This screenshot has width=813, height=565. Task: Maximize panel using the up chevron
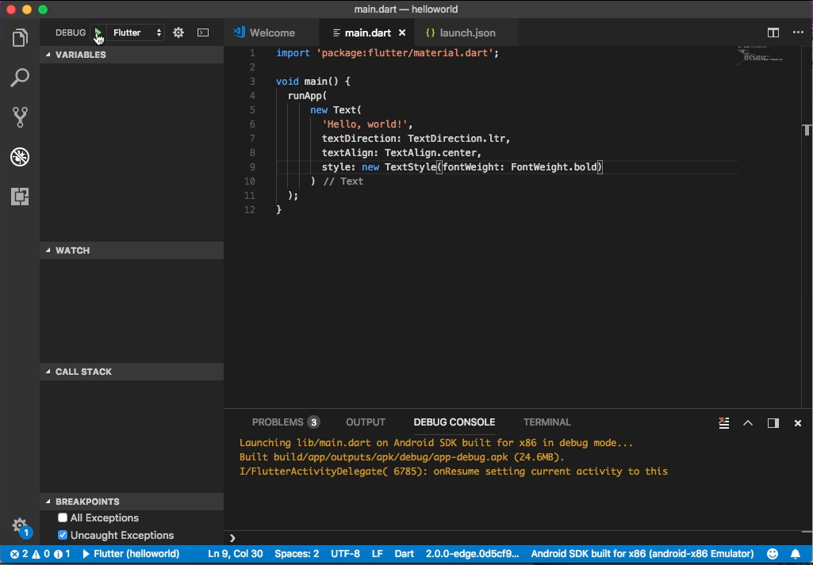[748, 423]
